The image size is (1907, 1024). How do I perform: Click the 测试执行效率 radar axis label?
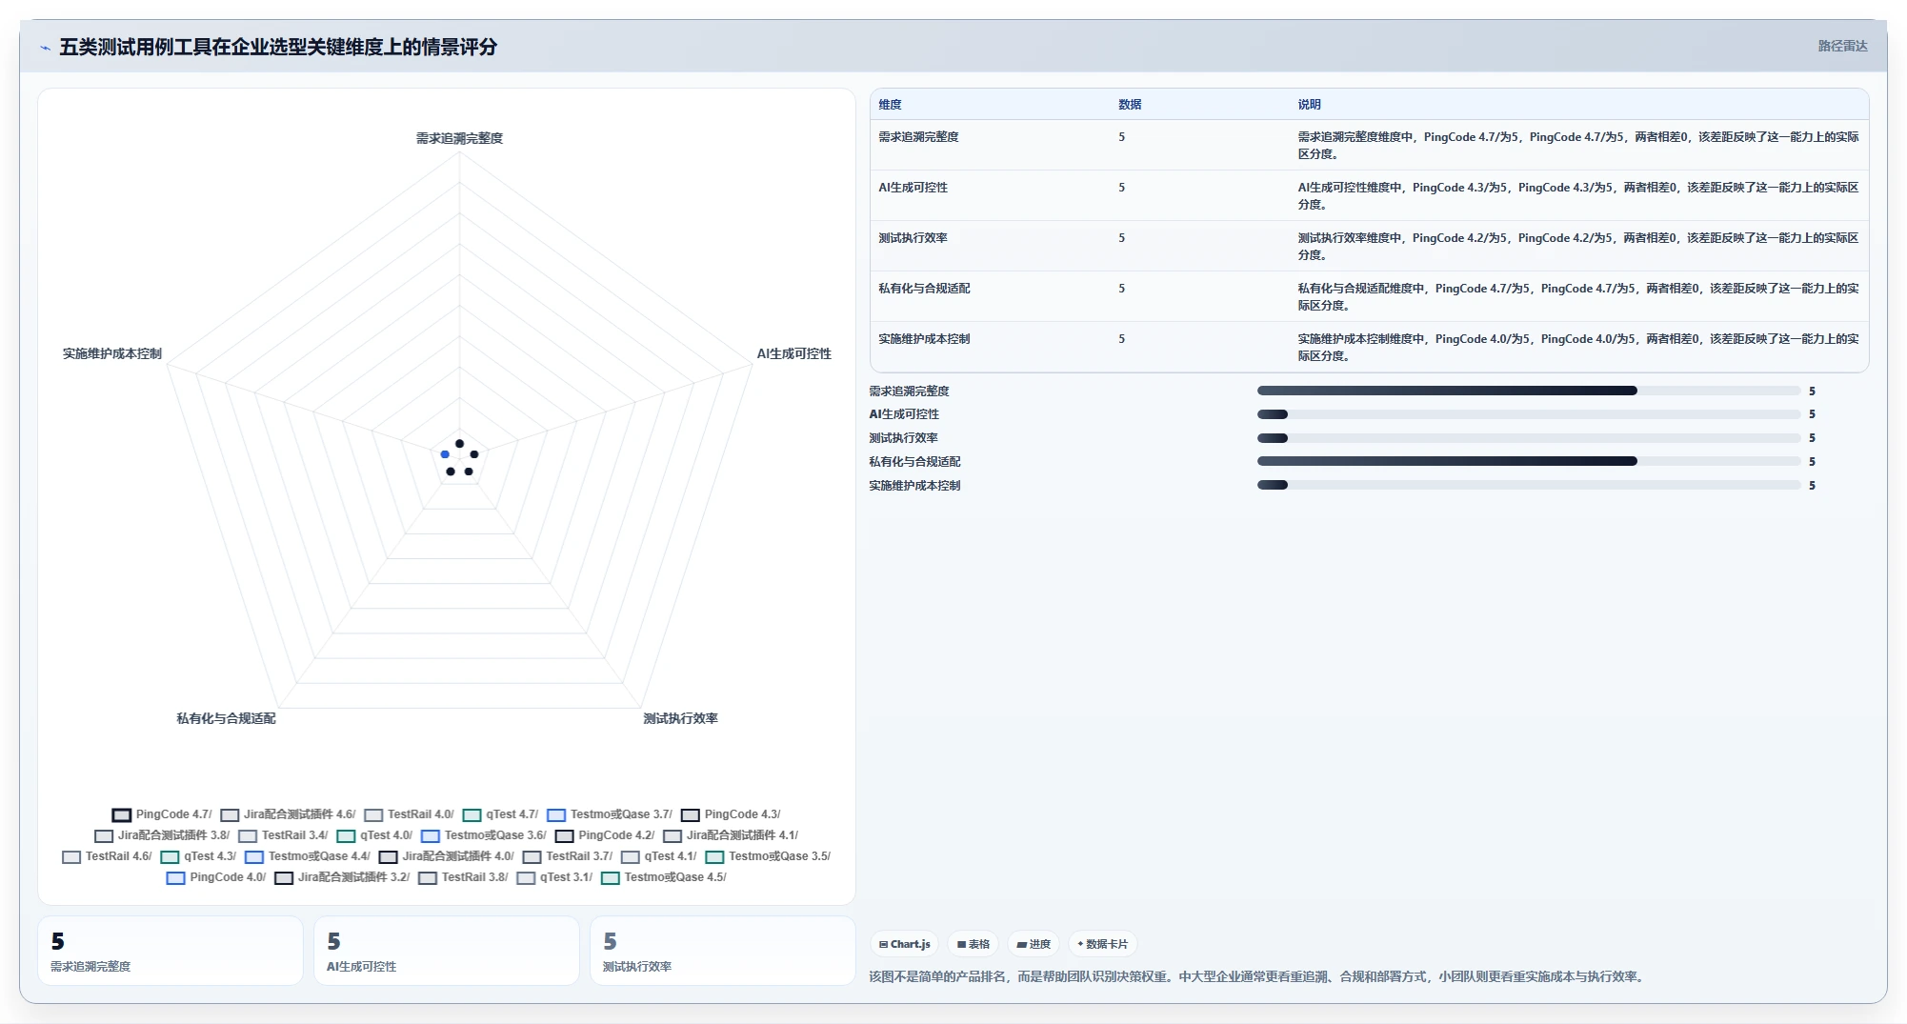(680, 718)
